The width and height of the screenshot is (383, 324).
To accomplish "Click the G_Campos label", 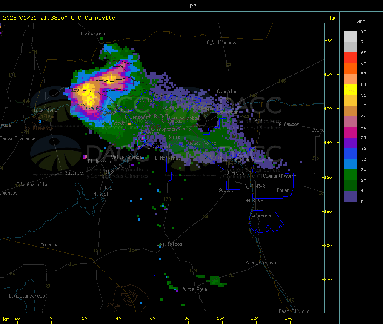I will pyautogui.click(x=289, y=124).
